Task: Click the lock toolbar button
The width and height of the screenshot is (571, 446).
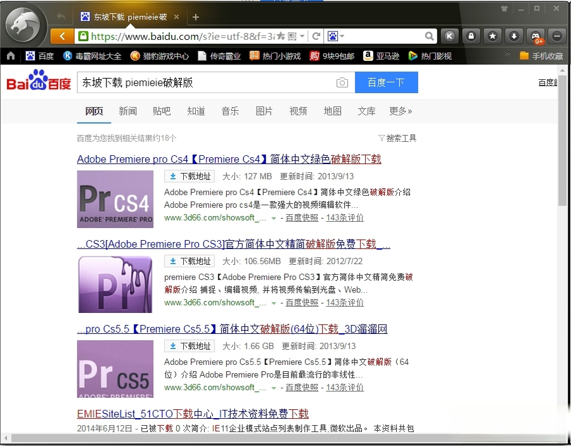Action: (x=471, y=36)
